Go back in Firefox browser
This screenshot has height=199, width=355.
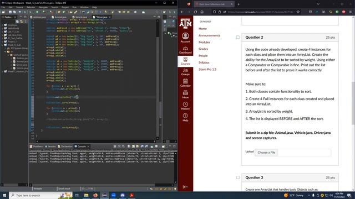(x=182, y=12)
